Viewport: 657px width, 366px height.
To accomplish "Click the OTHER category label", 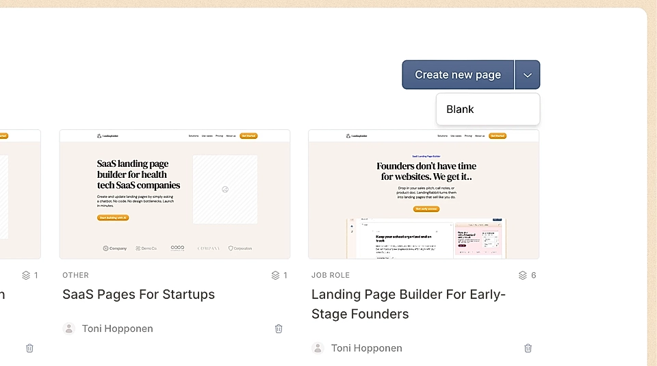I will tap(75, 275).
